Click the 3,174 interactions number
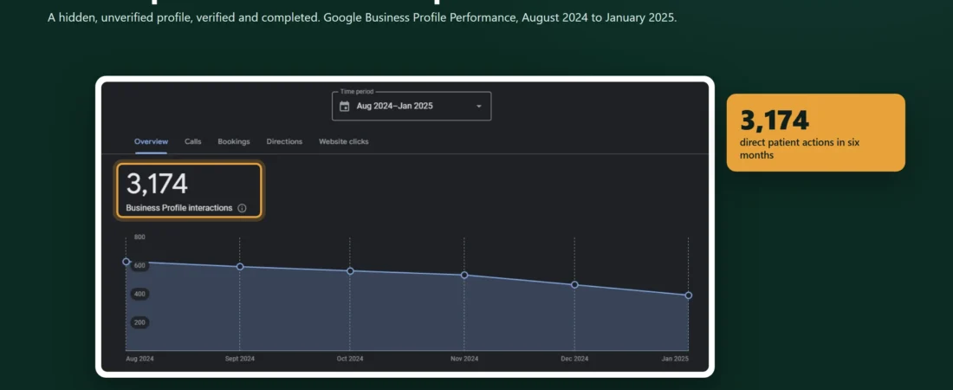This screenshot has width=953, height=390. click(x=157, y=185)
